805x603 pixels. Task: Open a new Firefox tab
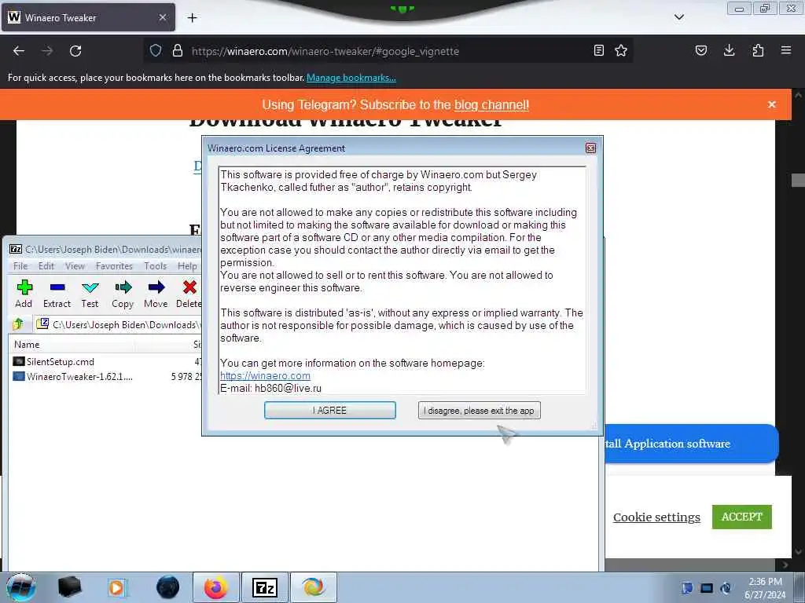pyautogui.click(x=192, y=18)
